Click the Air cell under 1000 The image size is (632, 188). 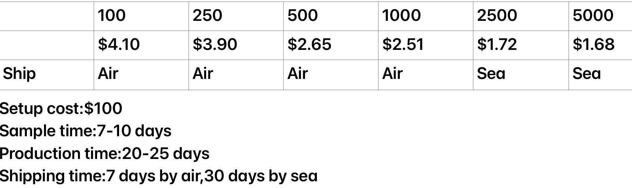coord(426,74)
